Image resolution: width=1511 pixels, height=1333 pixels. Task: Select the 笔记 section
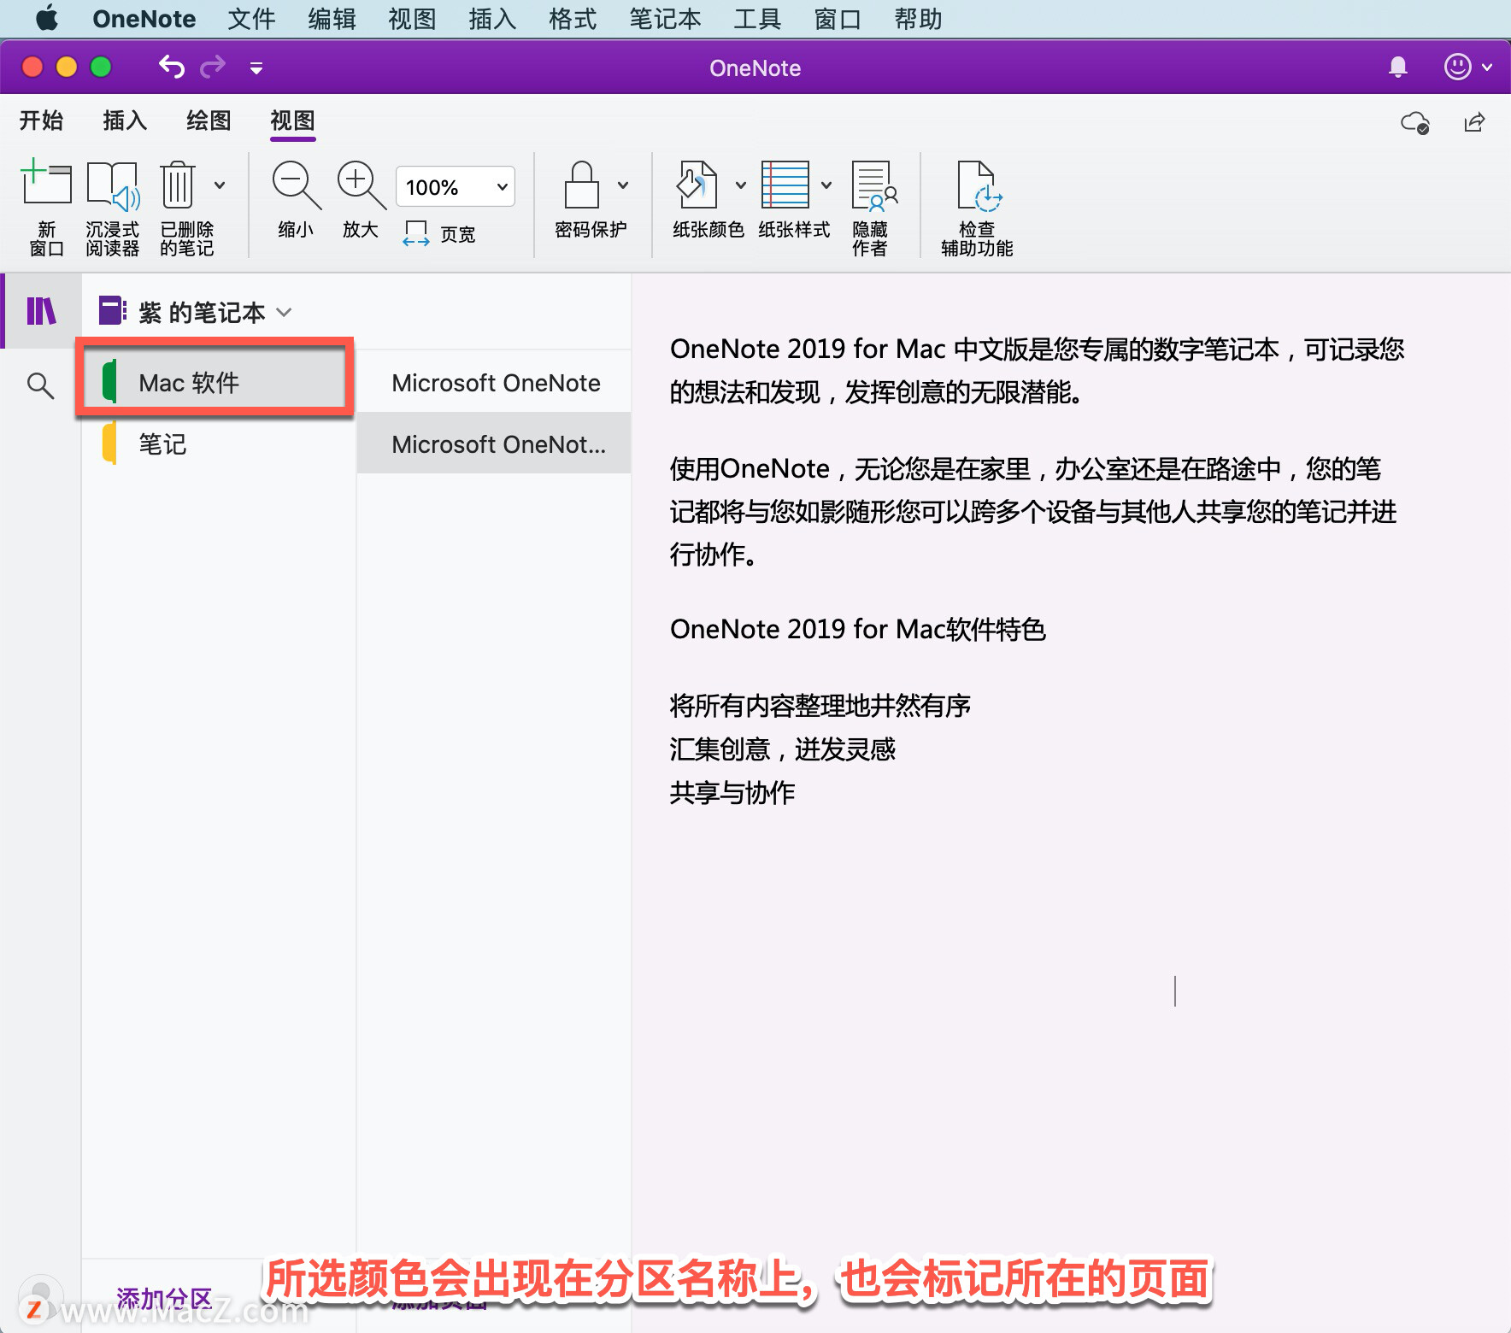pyautogui.click(x=218, y=443)
